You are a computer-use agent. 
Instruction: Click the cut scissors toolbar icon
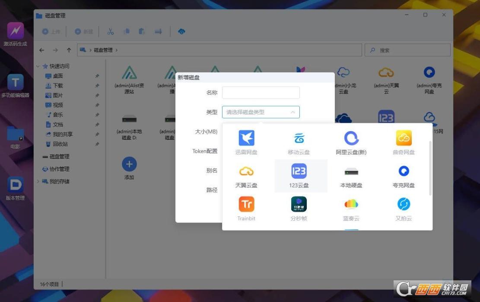(111, 31)
